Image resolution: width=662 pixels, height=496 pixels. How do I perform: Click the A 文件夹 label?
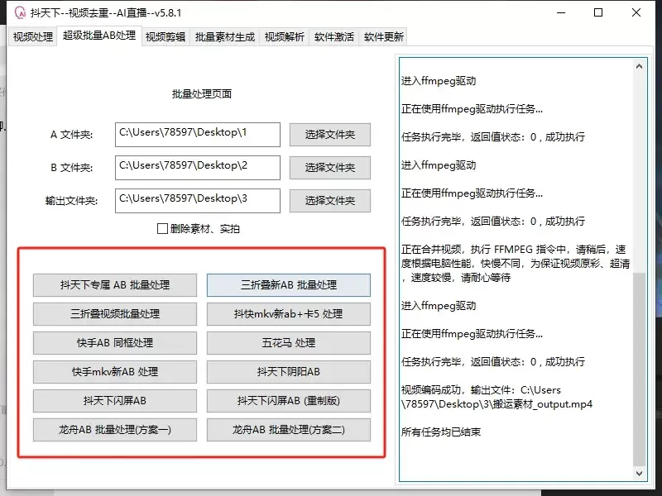(x=72, y=135)
